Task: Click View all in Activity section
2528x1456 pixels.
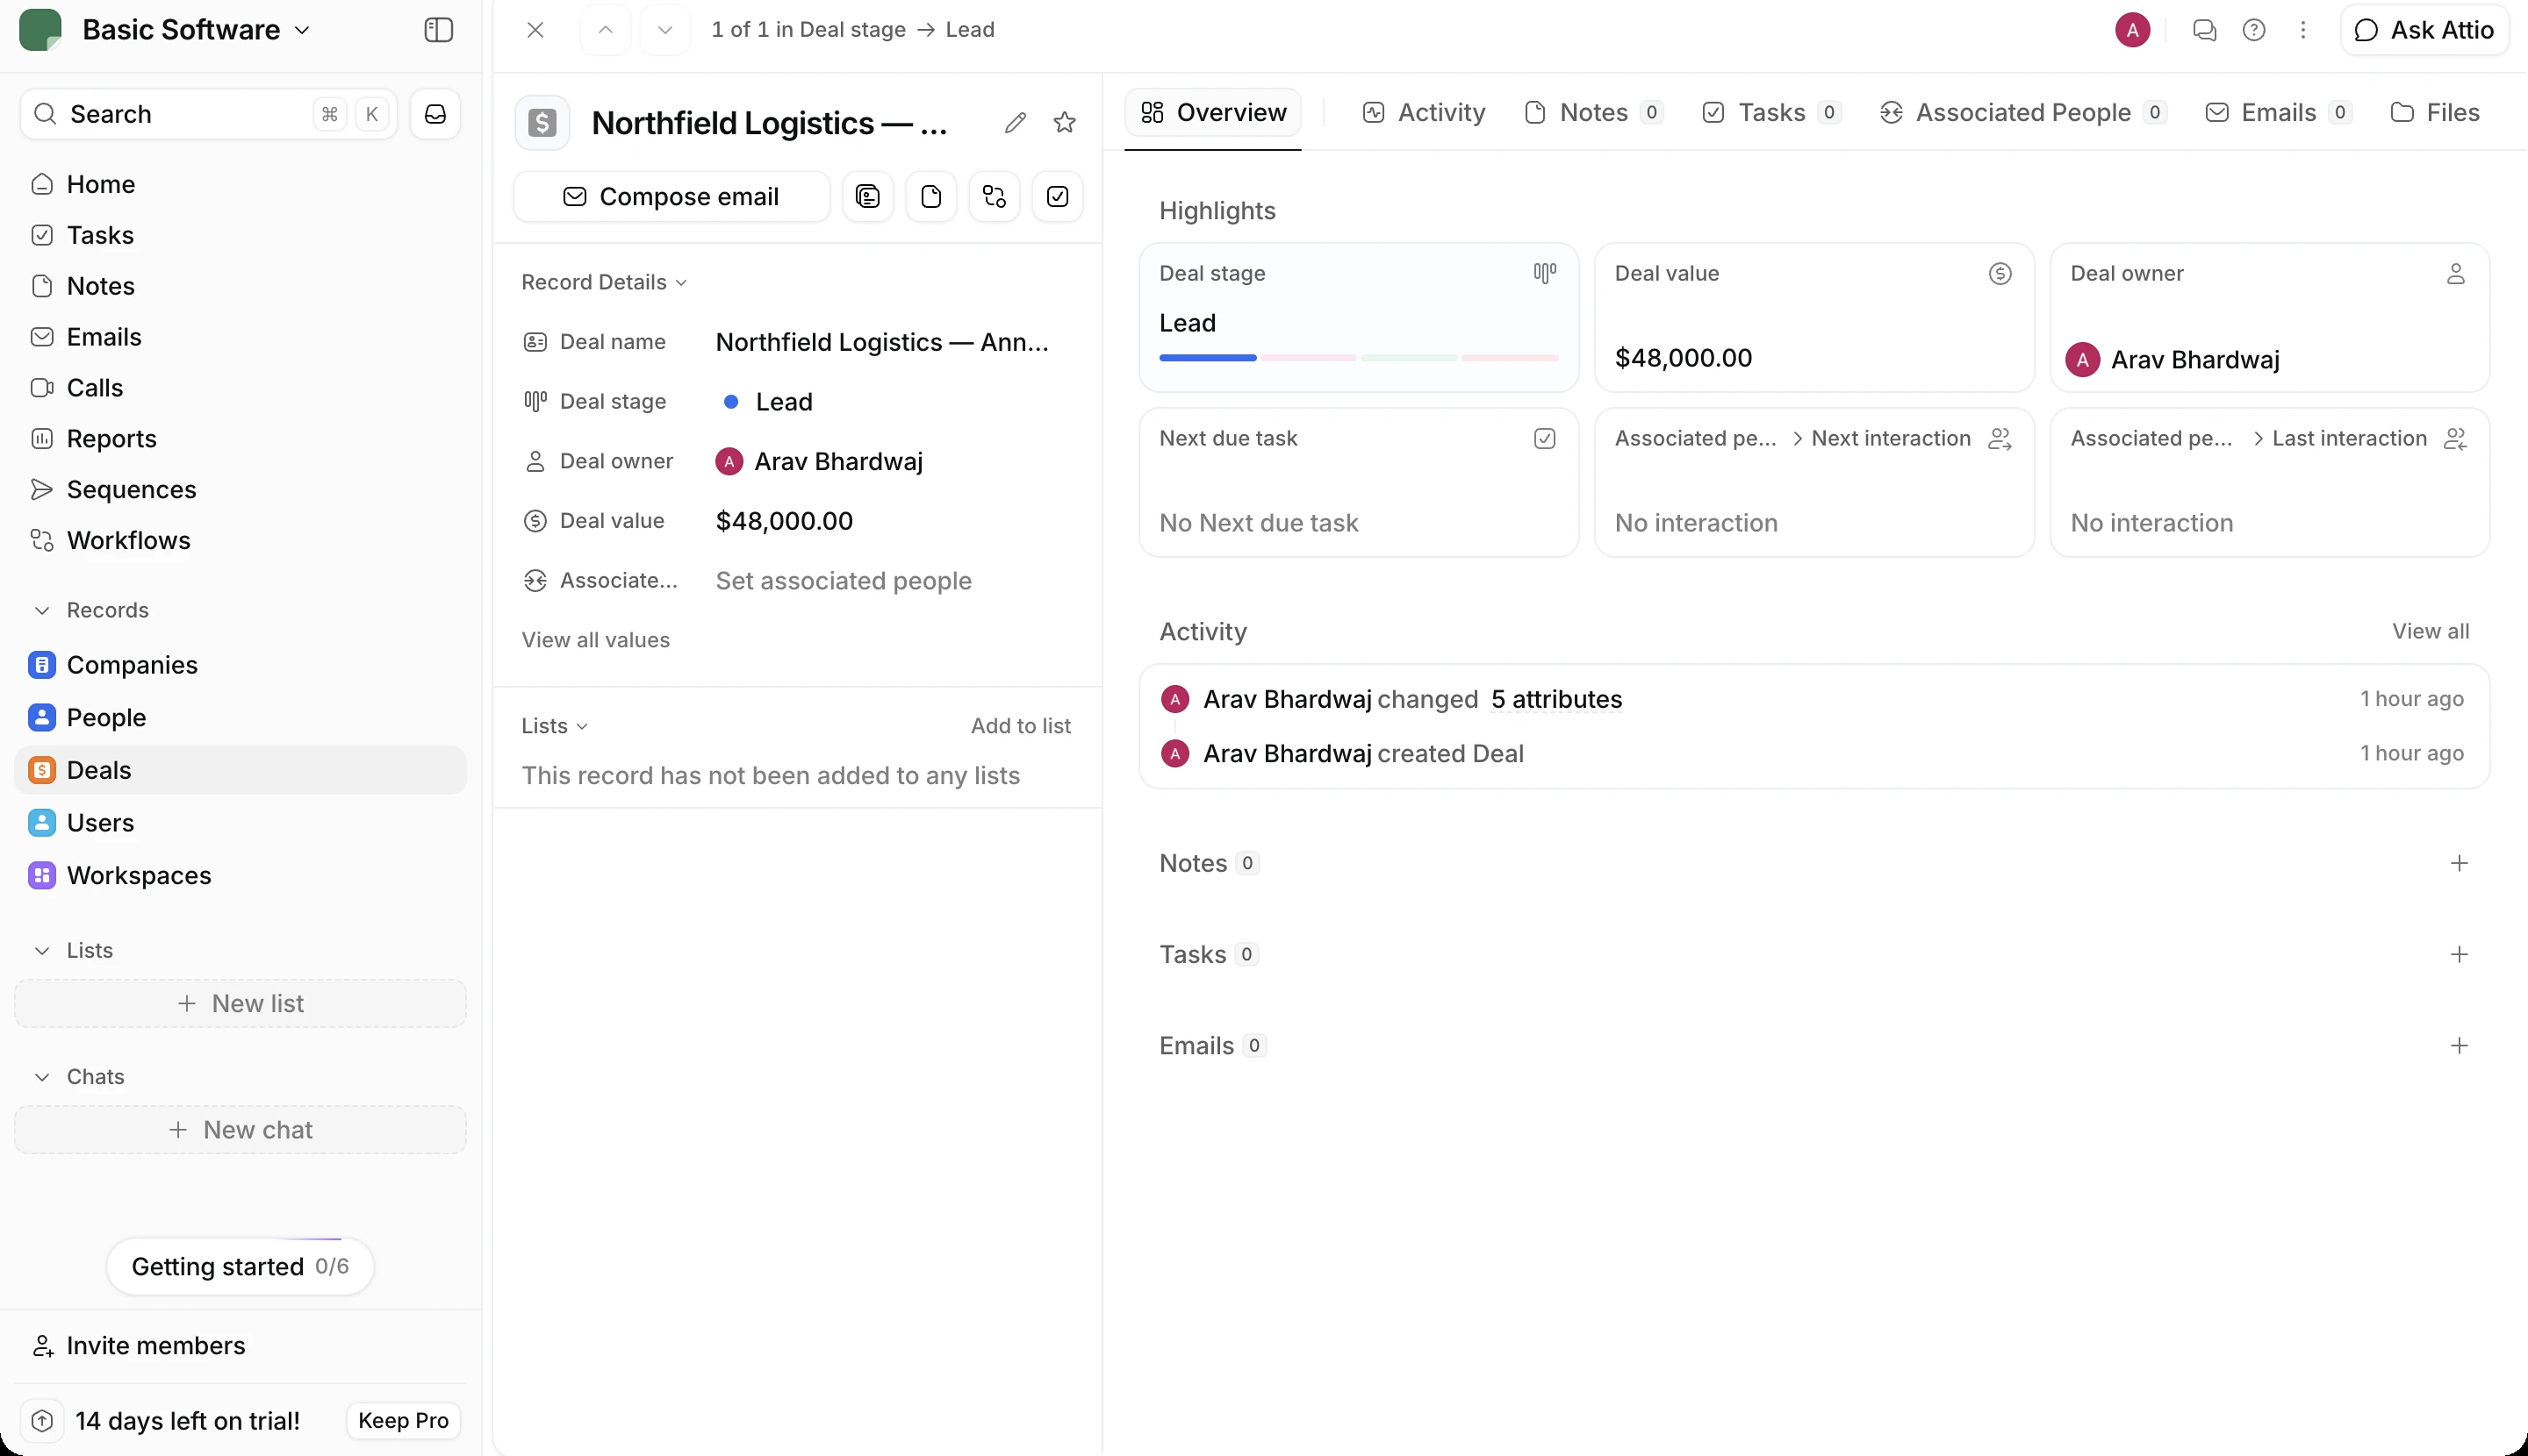Action: click(x=2430, y=632)
